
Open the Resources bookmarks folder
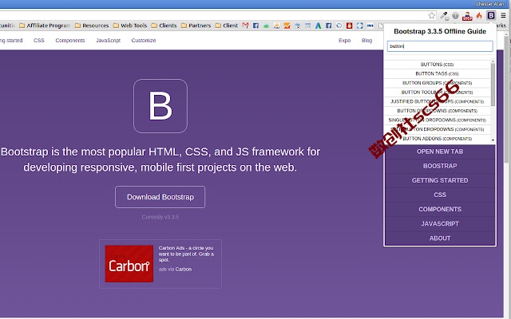point(92,26)
